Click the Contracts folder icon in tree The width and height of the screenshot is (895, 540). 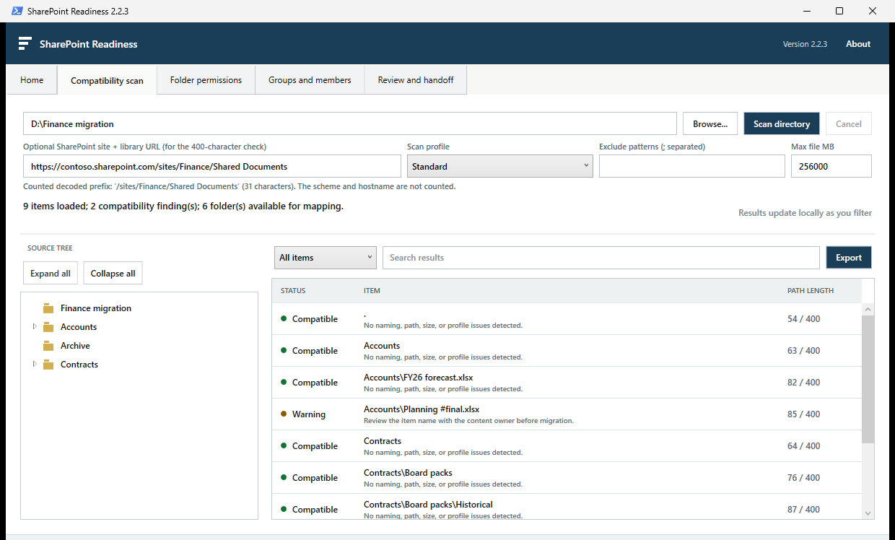[x=48, y=365]
